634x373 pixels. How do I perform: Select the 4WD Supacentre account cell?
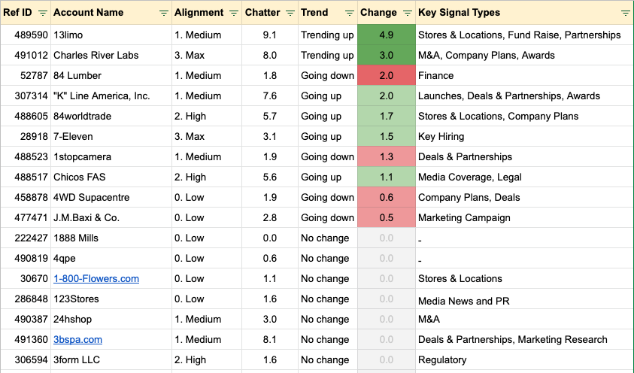(111, 197)
